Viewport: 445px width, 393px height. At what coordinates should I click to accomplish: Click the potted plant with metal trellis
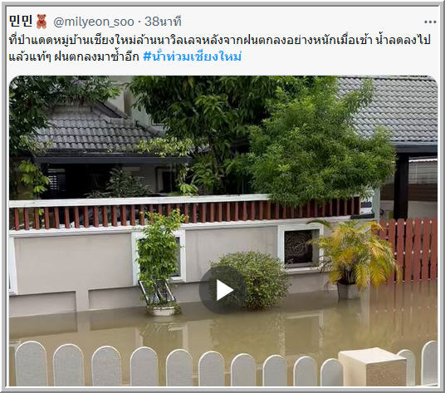[x=159, y=264]
